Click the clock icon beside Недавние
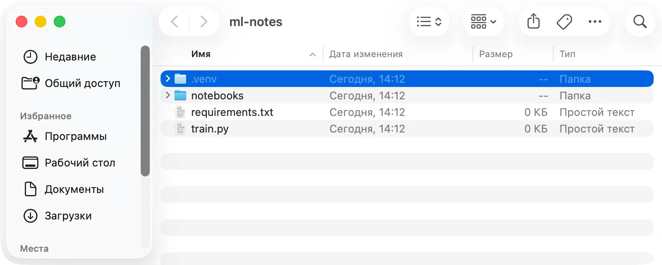662x265 pixels. coord(30,57)
